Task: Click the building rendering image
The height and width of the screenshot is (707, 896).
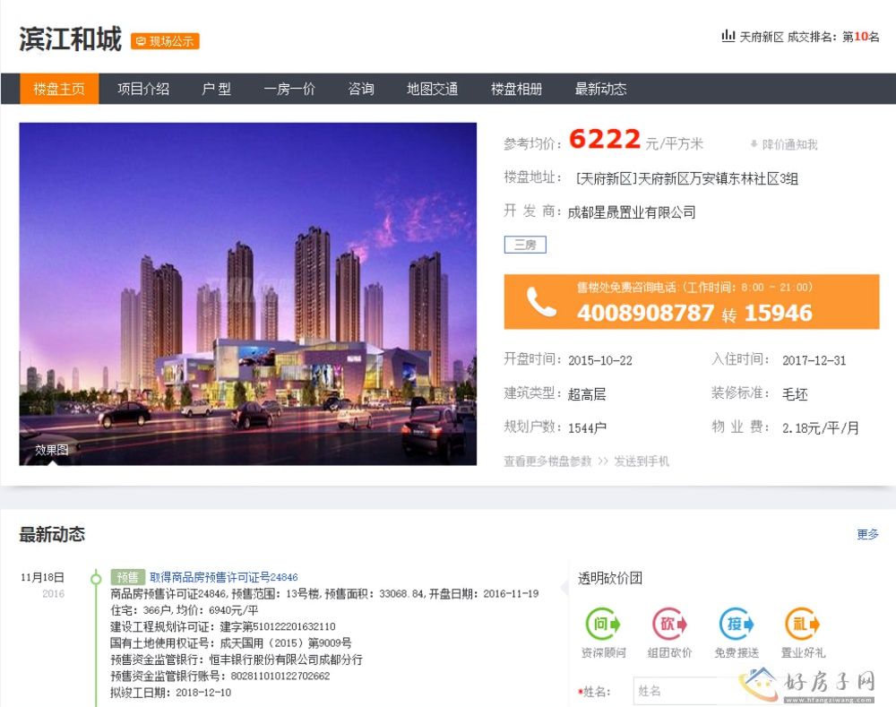Action: 248,294
